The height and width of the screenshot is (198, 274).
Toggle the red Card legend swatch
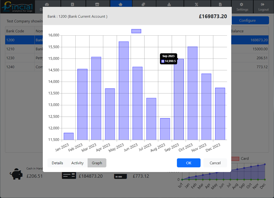coord(235,159)
